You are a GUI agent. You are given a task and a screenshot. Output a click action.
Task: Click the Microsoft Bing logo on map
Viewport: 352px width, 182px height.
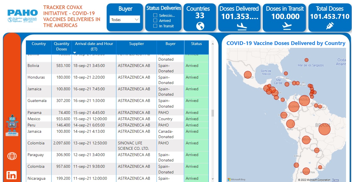pyautogui.click(x=236, y=179)
